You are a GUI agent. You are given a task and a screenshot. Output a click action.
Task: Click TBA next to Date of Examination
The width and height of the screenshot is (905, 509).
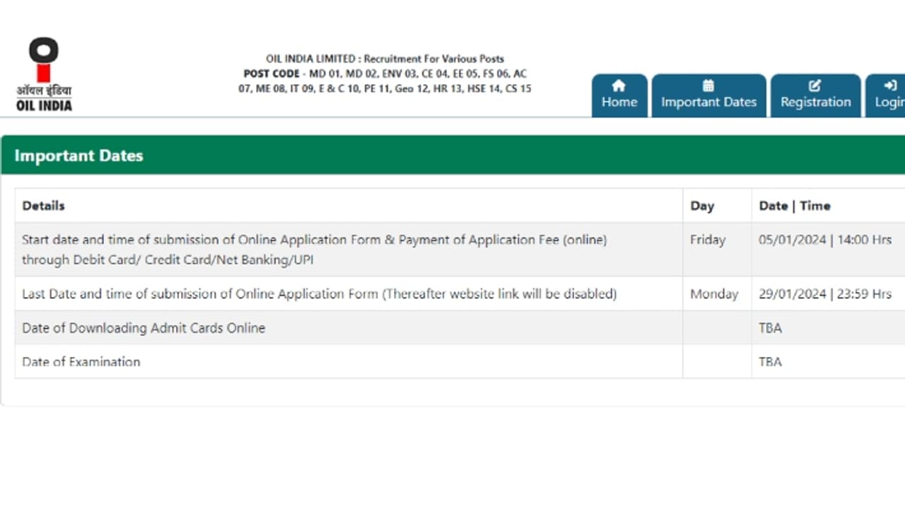[x=770, y=362]
